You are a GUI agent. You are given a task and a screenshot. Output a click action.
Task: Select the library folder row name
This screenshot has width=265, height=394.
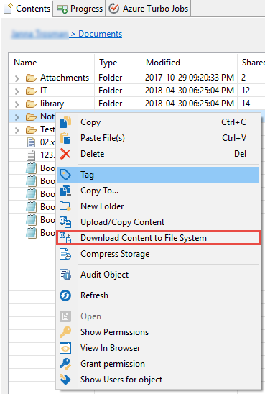click(x=52, y=104)
